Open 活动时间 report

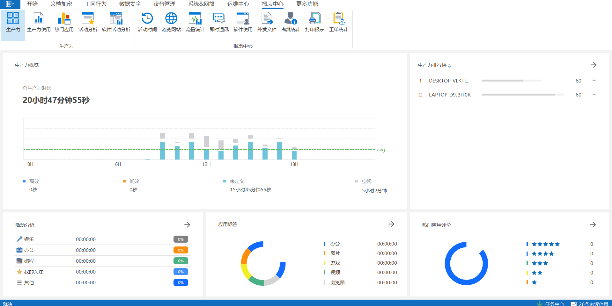click(x=147, y=22)
